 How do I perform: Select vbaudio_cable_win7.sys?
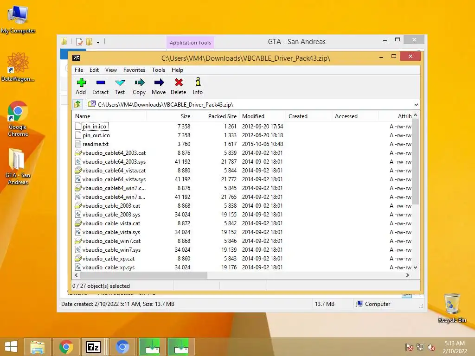111,250
